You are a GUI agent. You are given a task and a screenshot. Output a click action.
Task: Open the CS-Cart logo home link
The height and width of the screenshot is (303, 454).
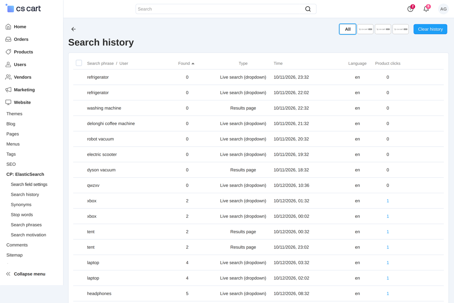(23, 8)
